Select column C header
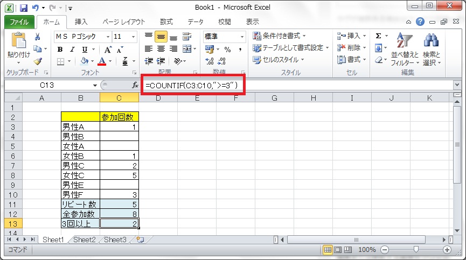The image size is (466, 260). [119, 98]
